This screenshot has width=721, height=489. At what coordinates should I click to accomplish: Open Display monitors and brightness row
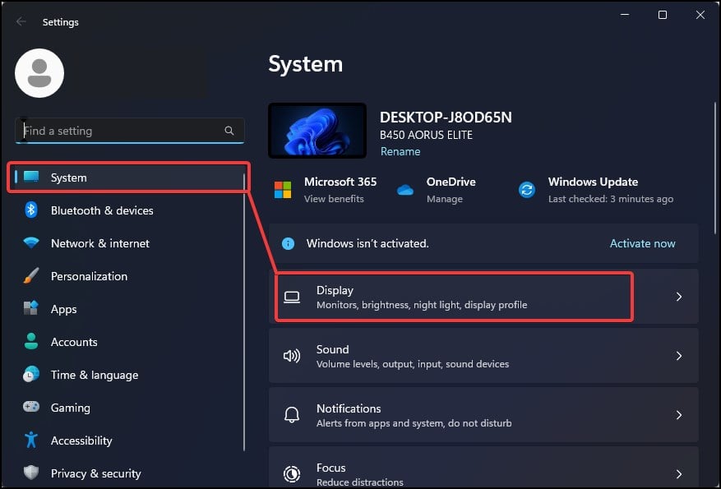[483, 297]
